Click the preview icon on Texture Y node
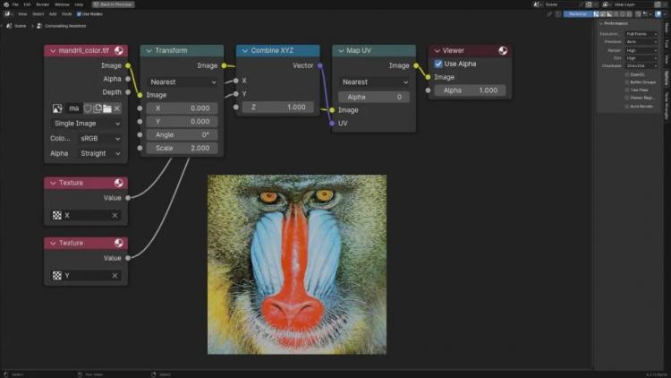Viewport: 671px width, 378px height. (118, 243)
